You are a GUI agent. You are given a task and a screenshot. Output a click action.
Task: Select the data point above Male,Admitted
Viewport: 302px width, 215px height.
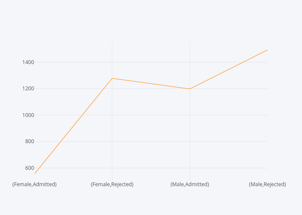tap(190, 89)
